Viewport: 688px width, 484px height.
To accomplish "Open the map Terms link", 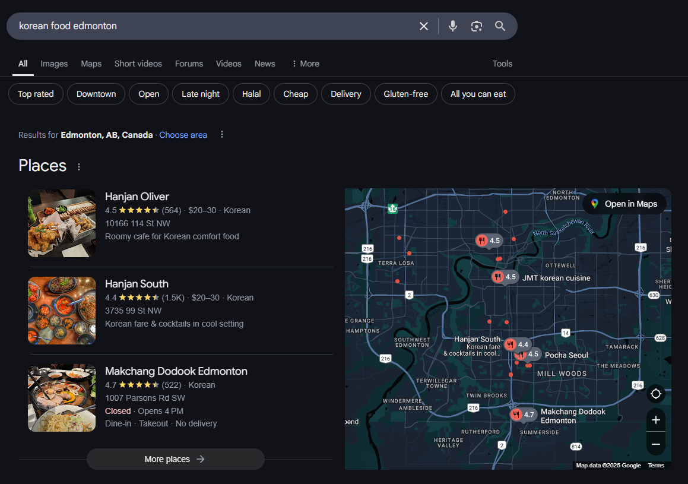I will (656, 466).
